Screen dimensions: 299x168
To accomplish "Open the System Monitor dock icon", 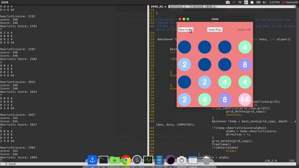I will tap(148, 160).
